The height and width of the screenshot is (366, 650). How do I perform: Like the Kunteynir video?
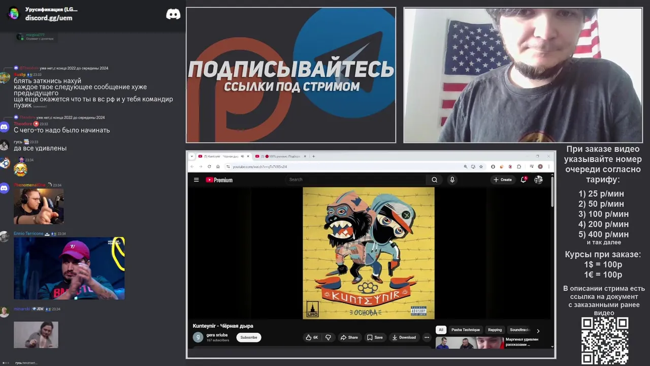311,338
